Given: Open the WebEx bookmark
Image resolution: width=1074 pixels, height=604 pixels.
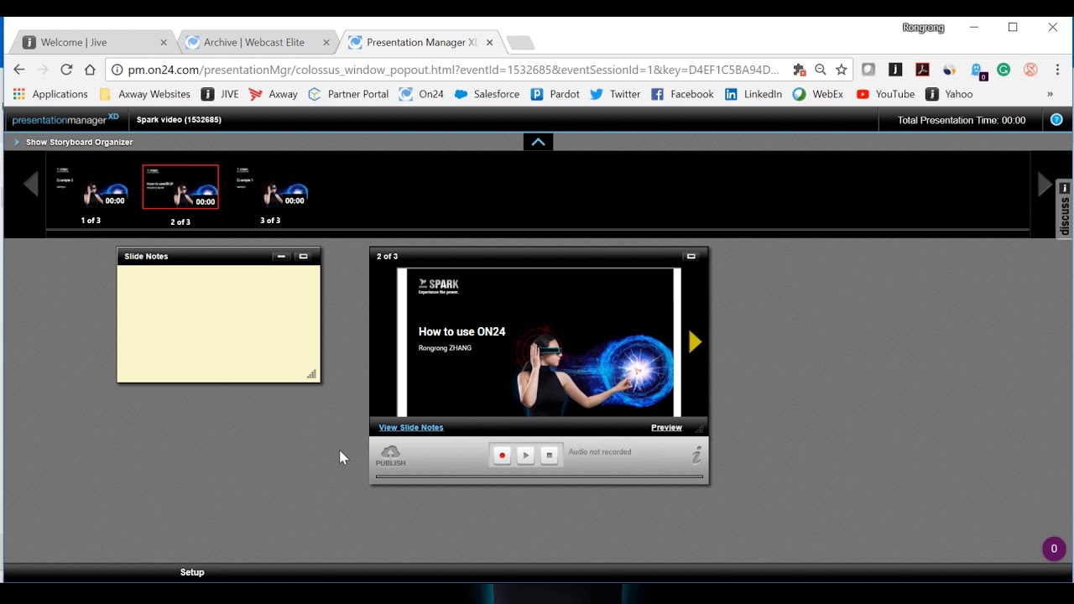Looking at the screenshot, I should click(x=818, y=94).
